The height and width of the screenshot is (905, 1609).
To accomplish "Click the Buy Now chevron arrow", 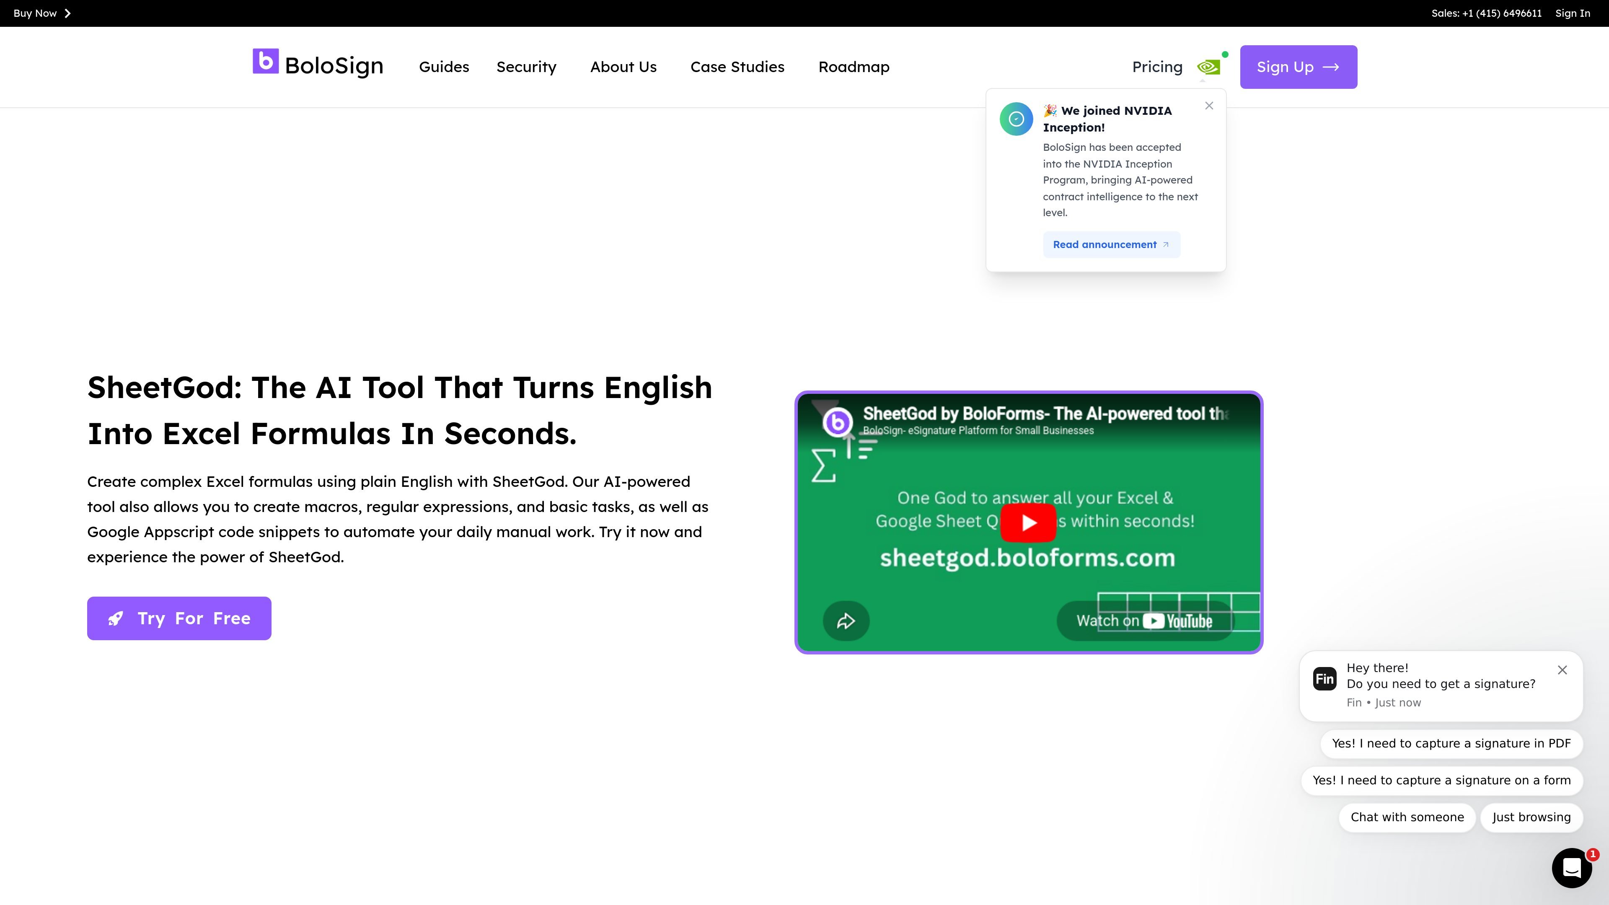I will tap(67, 13).
